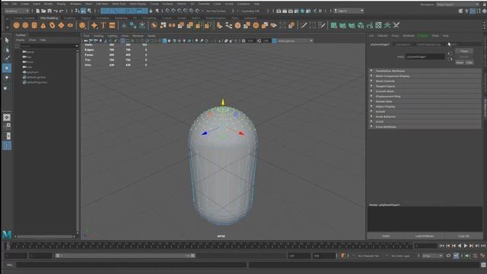Create a polygon sphere from the shelf
The image size is (487, 274).
[x=16, y=25]
